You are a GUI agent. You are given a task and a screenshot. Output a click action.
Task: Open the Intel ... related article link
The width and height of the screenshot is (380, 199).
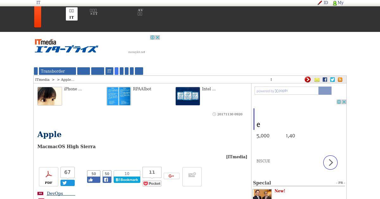tap(209, 89)
